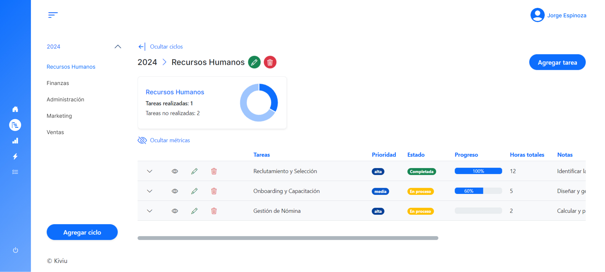Click the donut chart in metrics card
This screenshot has width=605, height=272.
[259, 103]
